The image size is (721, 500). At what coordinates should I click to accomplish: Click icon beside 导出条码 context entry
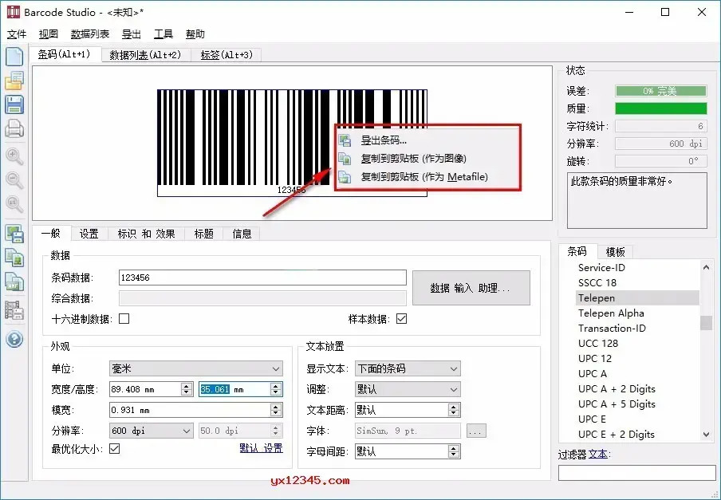(x=345, y=140)
